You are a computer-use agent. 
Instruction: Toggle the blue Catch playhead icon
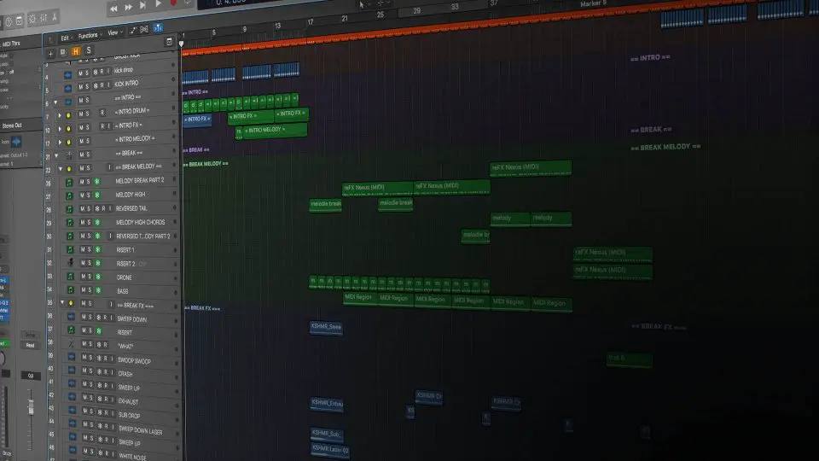point(158,27)
